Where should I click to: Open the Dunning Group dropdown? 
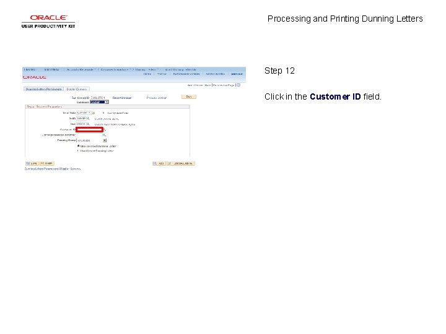pos(92,140)
